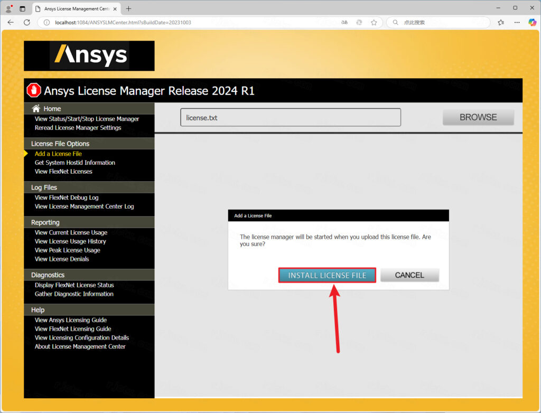Open a new tab with the plus button
The width and height of the screenshot is (541, 413).
tap(128, 8)
